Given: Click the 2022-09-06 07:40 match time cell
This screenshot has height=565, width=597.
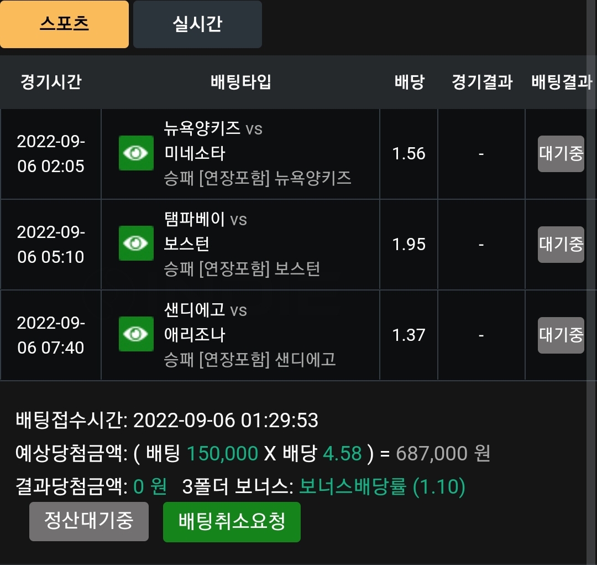Looking at the screenshot, I should click(51, 335).
